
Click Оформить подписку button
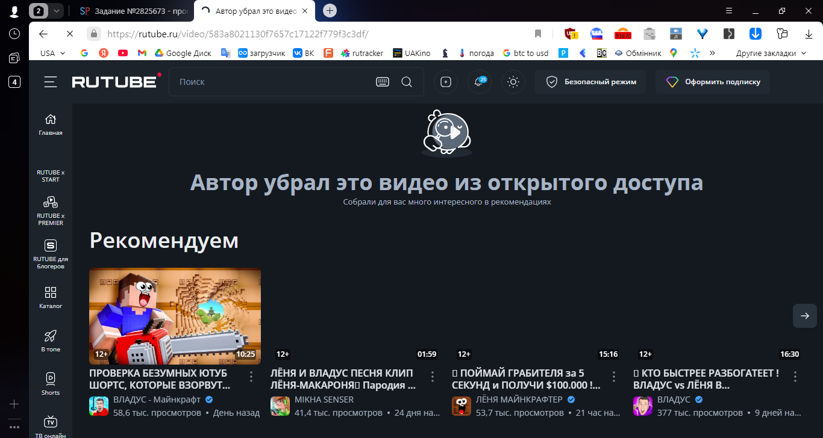[713, 82]
